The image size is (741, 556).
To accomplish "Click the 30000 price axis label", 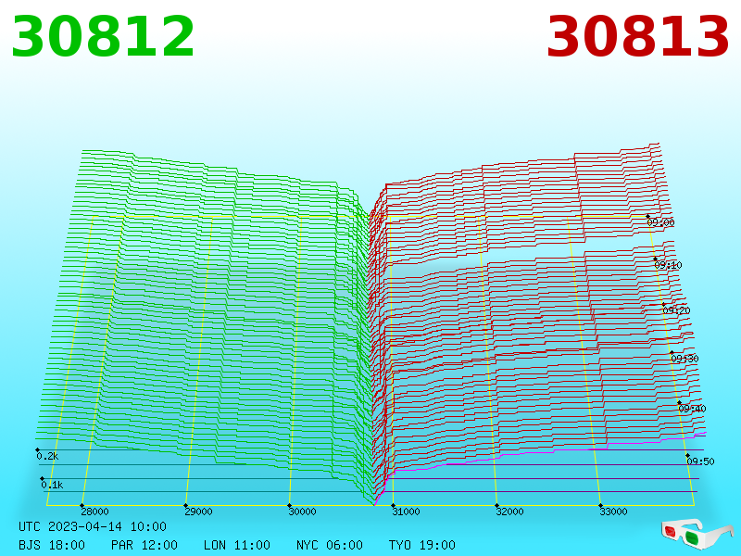I will (303, 512).
